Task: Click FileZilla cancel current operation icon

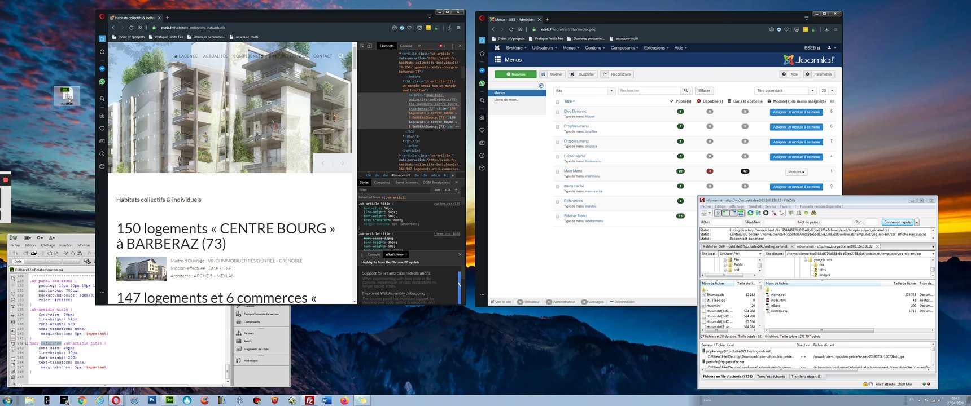Action: (x=766, y=213)
